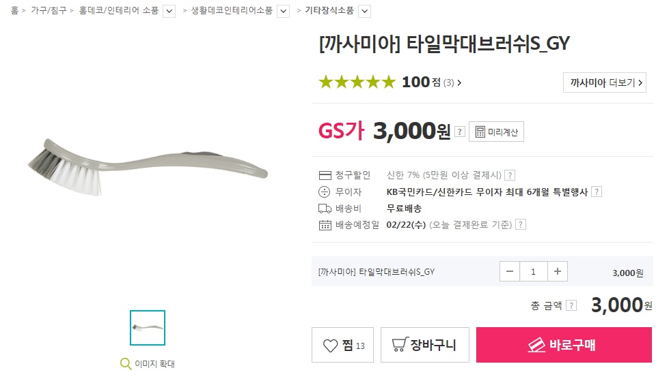Screen dimensions: 656x381
Task: Click the help icon next to GS가 price
Action: (460, 132)
